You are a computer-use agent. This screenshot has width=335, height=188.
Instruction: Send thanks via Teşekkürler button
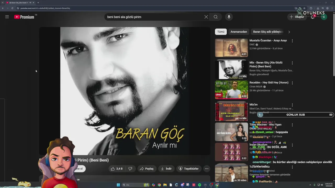189,169
